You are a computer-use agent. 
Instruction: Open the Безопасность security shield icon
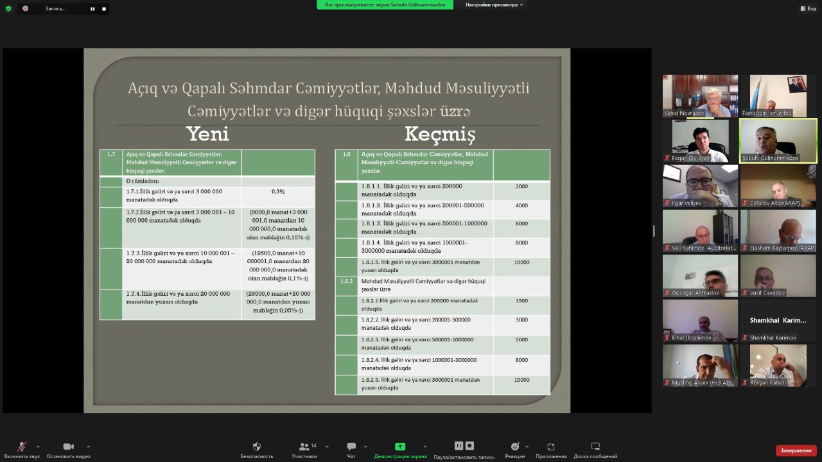tap(257, 447)
